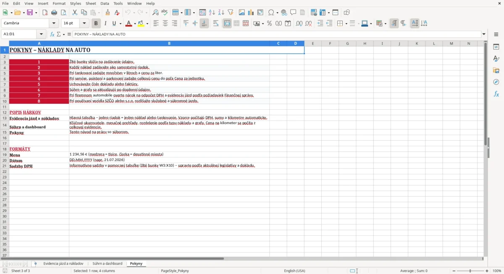Open the Sheet menu

[x=91, y=3]
